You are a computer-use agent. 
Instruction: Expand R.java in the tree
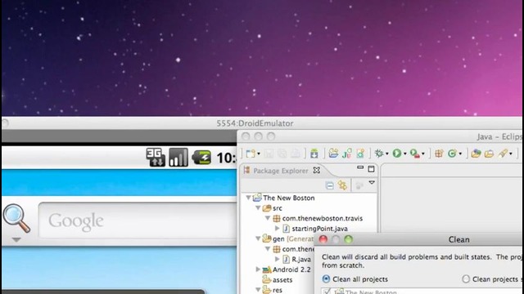(277, 259)
